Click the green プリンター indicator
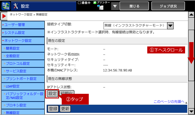Viewport: 195px width, 115px height. [x=102, y=3]
